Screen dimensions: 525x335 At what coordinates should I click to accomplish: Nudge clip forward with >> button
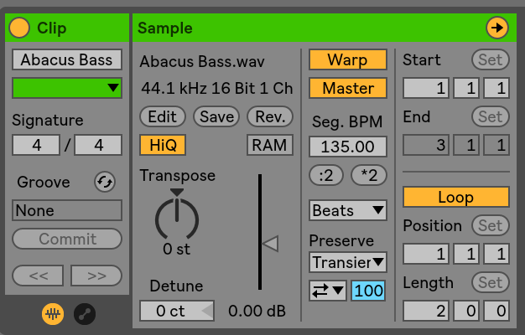pos(96,274)
